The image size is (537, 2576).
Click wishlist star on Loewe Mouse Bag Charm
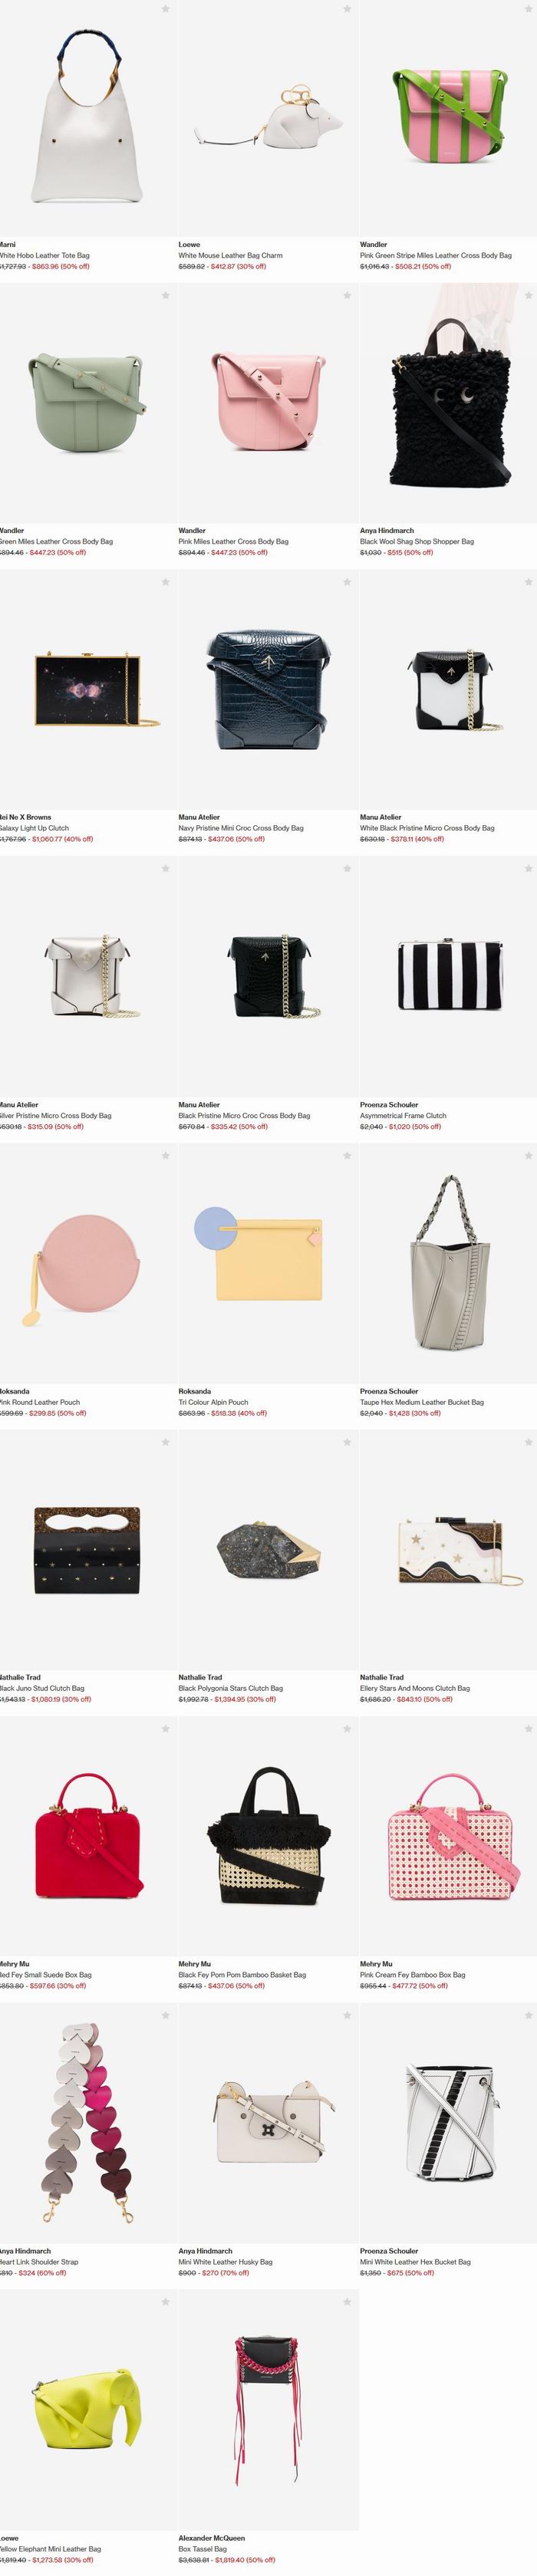point(347,9)
